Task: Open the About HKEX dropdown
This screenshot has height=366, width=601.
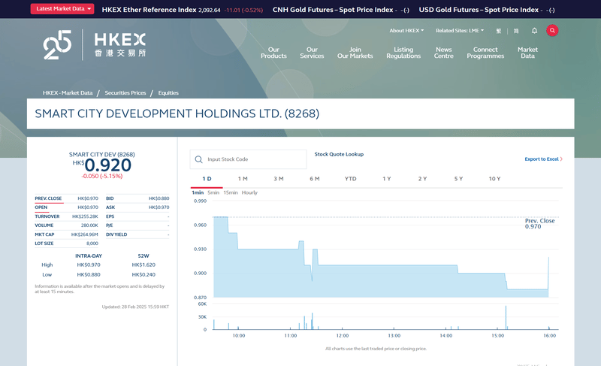Action: [406, 31]
